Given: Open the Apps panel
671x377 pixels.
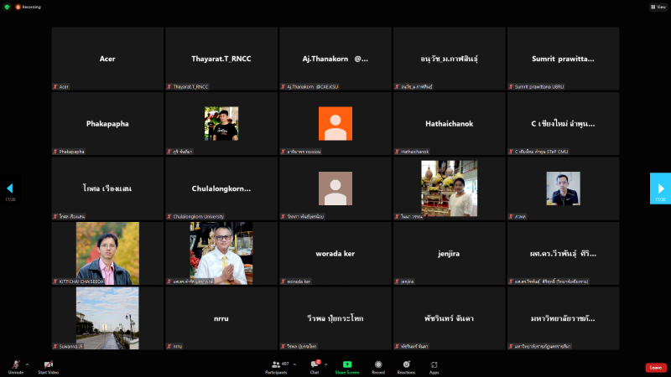Looking at the screenshot, I should 434,365.
